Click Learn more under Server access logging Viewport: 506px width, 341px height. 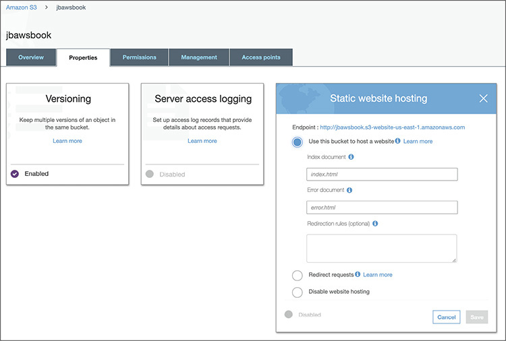(202, 141)
